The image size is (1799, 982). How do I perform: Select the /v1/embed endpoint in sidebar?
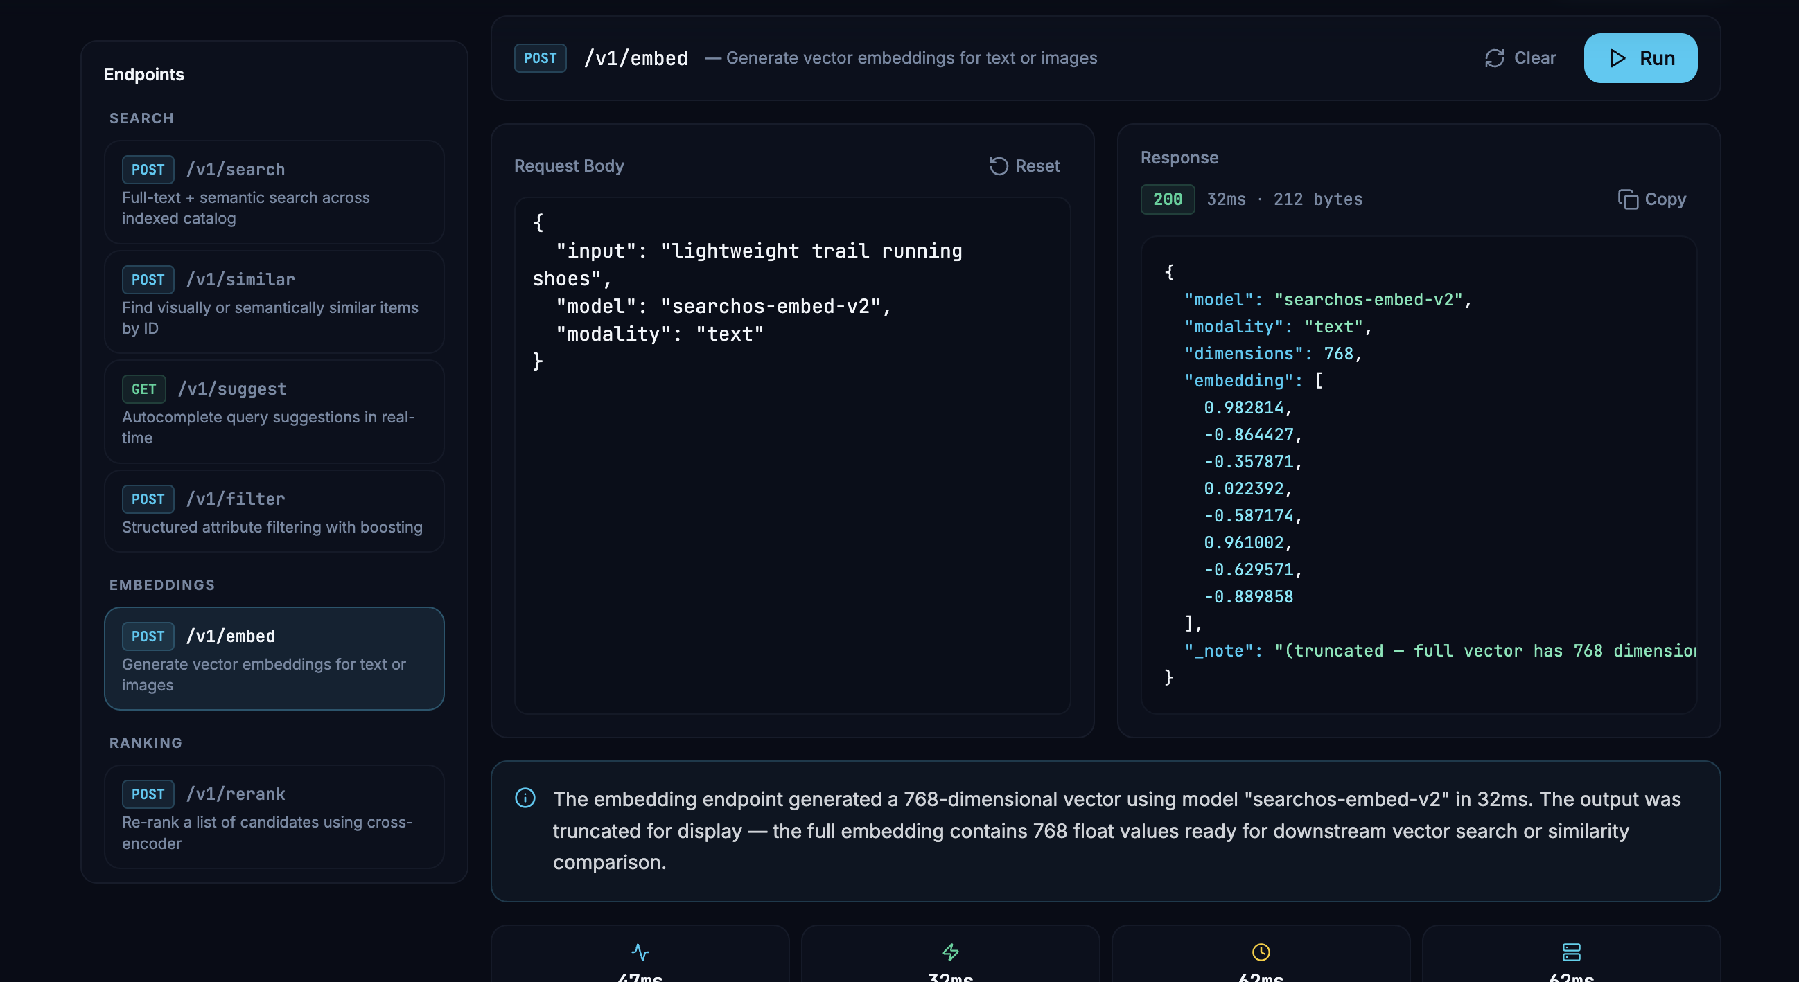(x=274, y=659)
